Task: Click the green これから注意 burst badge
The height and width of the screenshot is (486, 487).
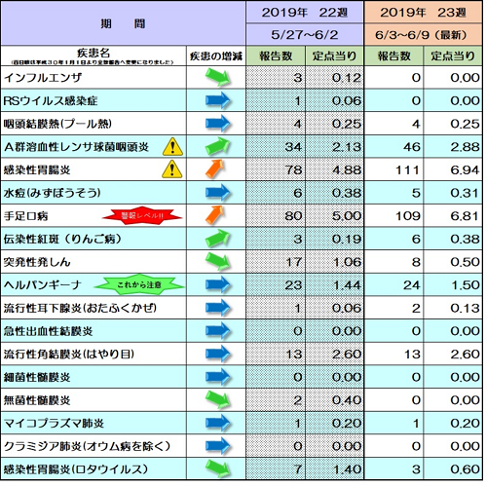Action: point(139,284)
